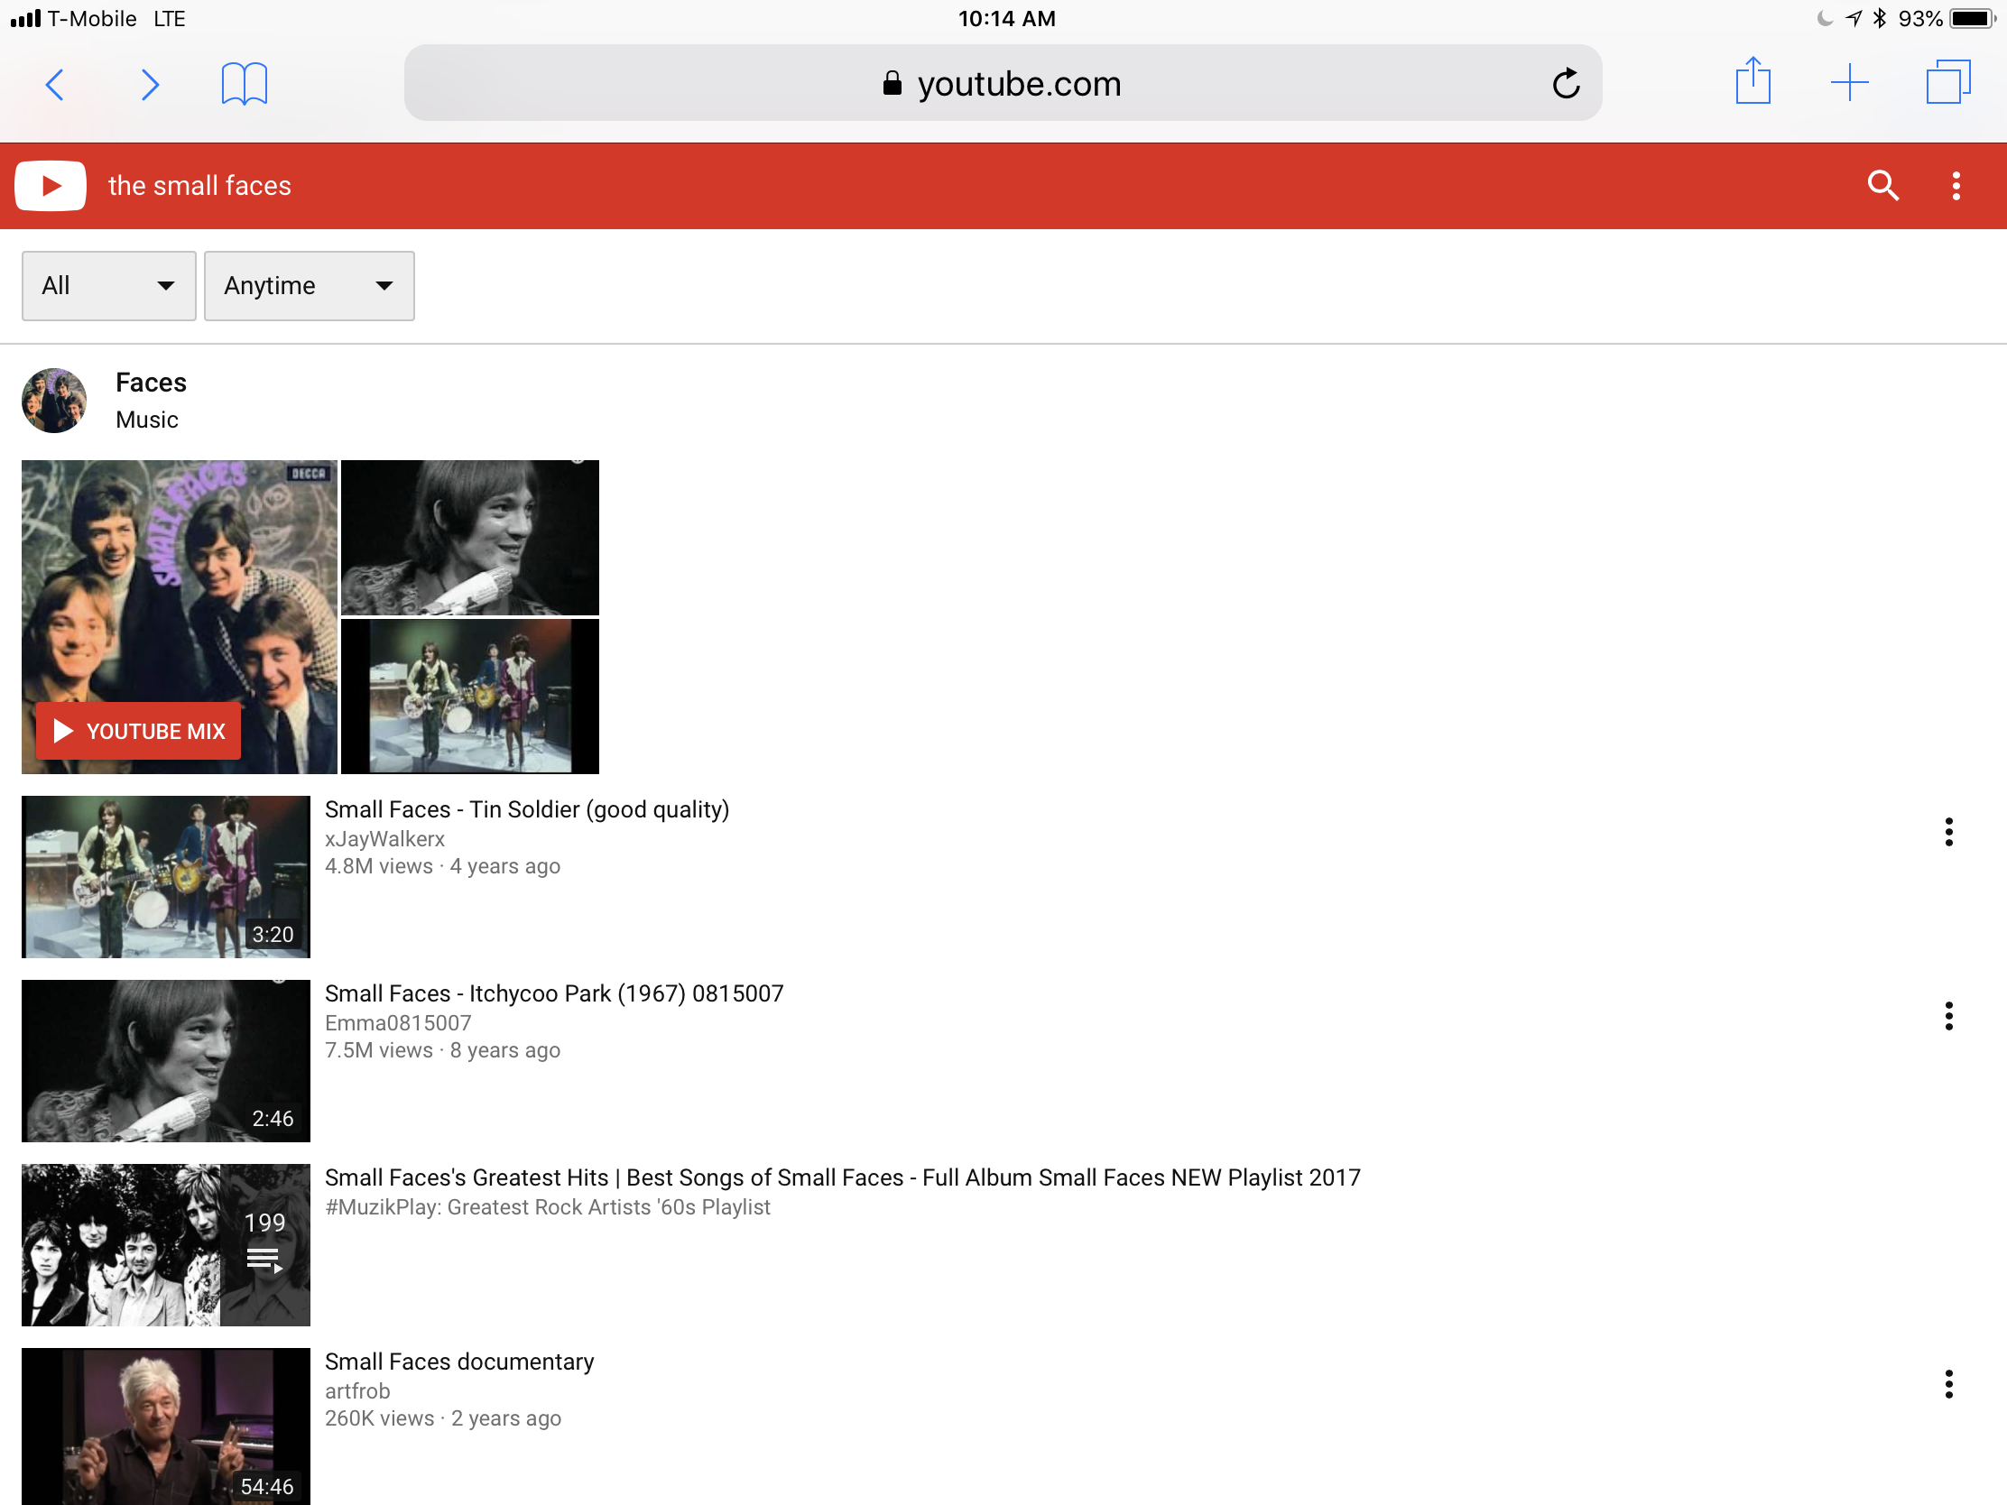
Task: Open the stage performance mix thumbnail
Action: (470, 697)
